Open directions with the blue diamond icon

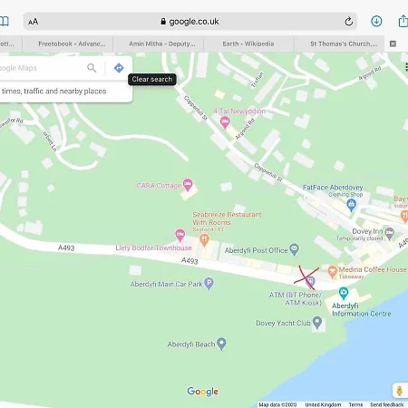(119, 68)
